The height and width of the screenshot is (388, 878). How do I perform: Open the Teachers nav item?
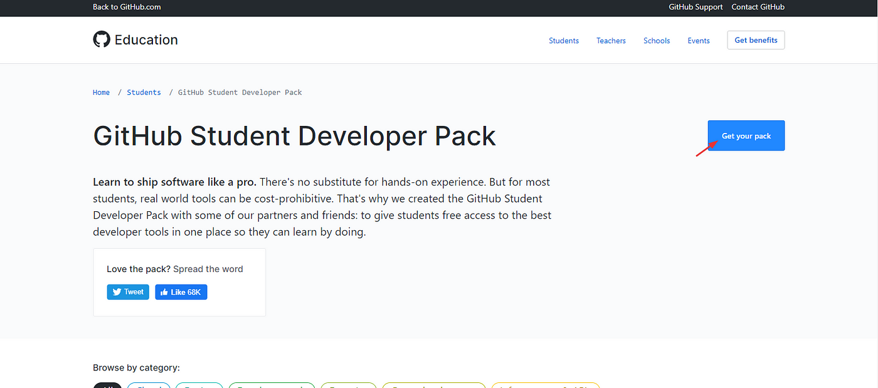(611, 41)
